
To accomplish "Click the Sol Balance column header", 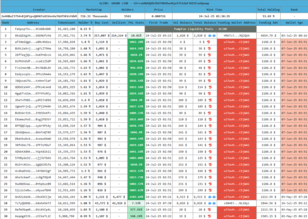I will click(182, 23).
